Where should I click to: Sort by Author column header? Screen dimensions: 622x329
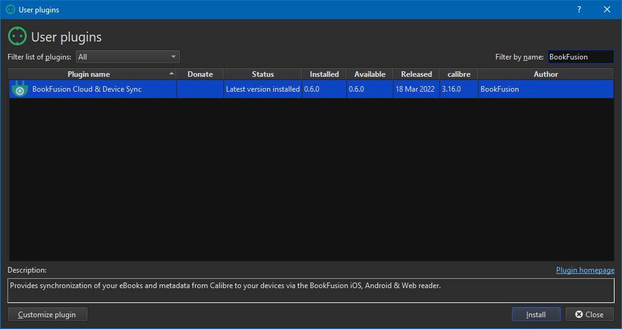point(546,74)
